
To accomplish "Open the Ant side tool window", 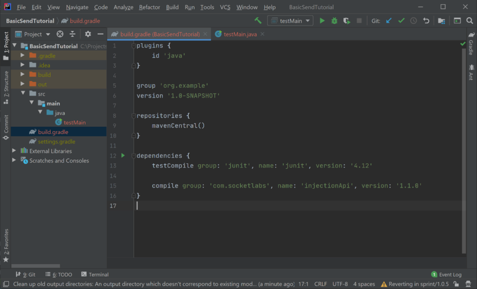I will point(471,72).
